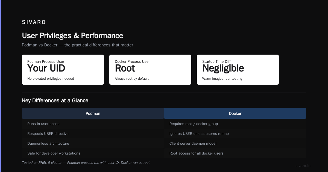Select the Podman column header
The width and height of the screenshot is (328, 172).
(93, 113)
